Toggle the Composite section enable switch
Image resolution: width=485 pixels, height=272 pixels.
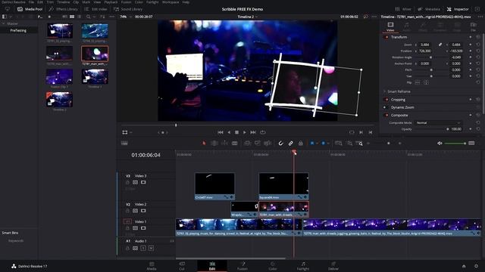click(386, 116)
